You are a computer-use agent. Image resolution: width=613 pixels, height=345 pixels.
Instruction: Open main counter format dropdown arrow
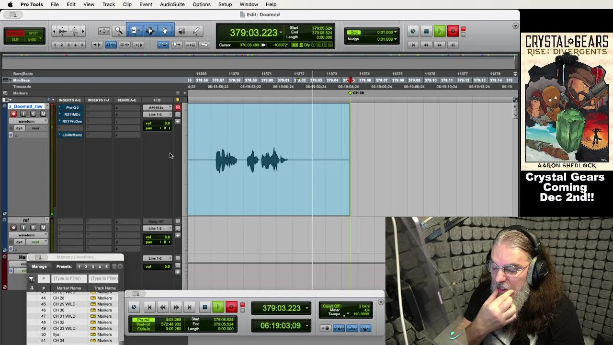coord(281,33)
